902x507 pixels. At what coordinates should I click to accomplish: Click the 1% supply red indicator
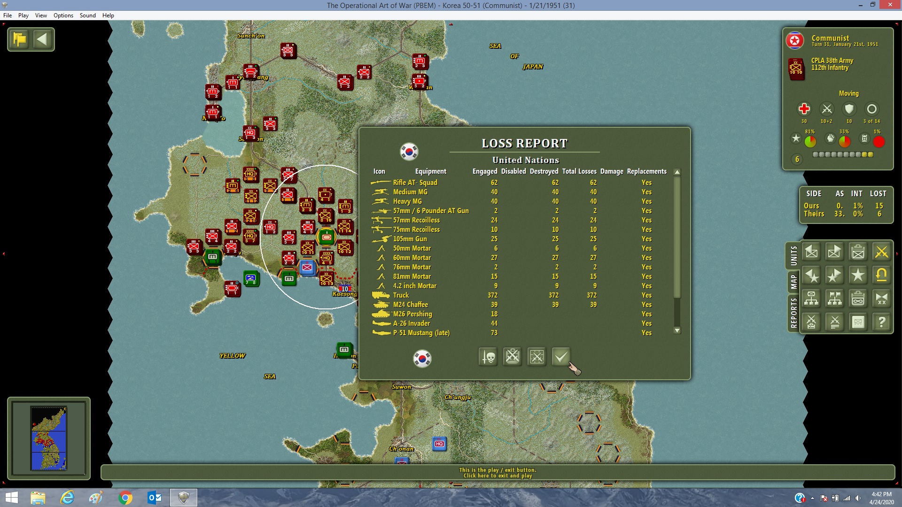tap(879, 141)
